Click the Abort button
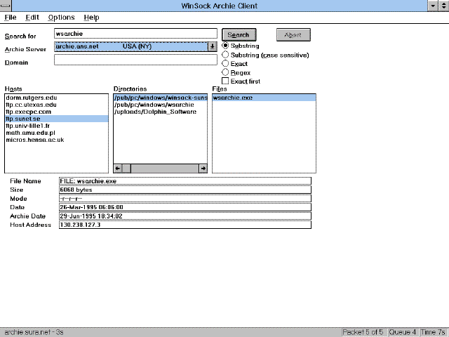This screenshot has width=449, height=337. (x=293, y=35)
